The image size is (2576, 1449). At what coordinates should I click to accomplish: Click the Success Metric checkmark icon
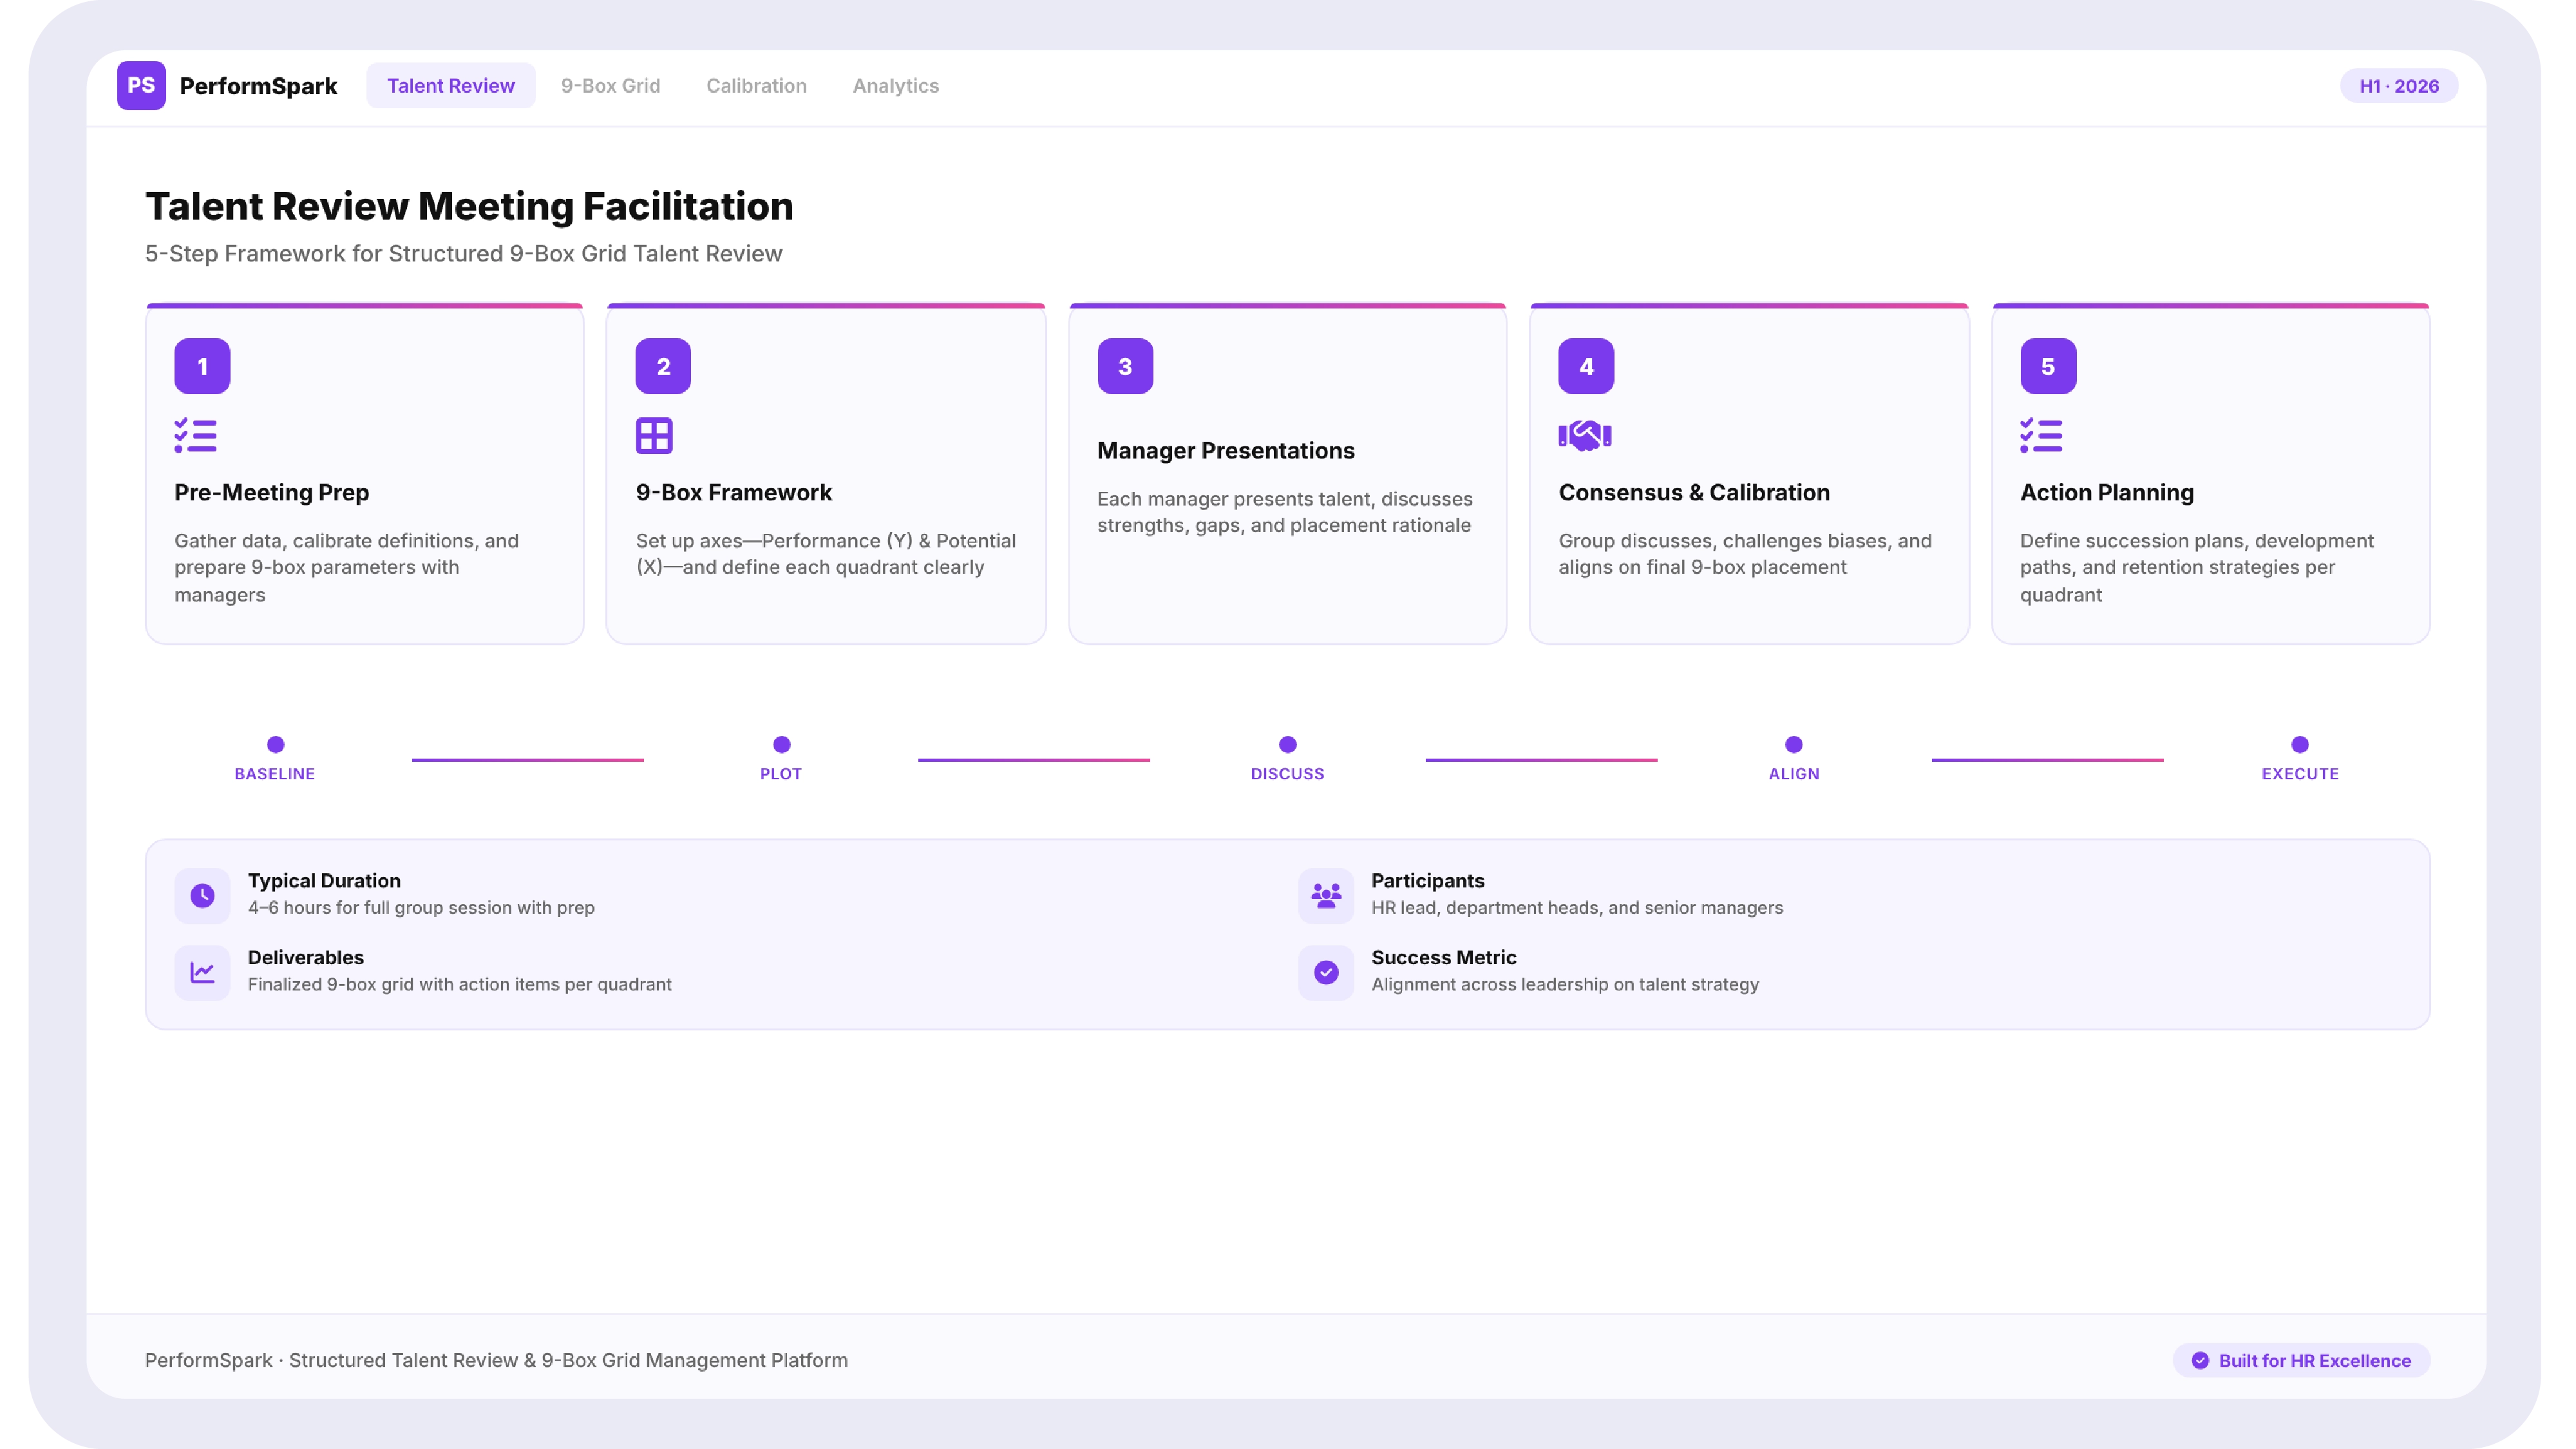coord(1326,972)
